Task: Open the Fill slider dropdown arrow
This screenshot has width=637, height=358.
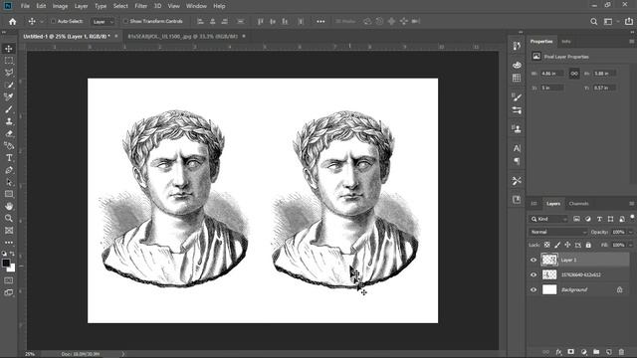Action: pyautogui.click(x=630, y=245)
